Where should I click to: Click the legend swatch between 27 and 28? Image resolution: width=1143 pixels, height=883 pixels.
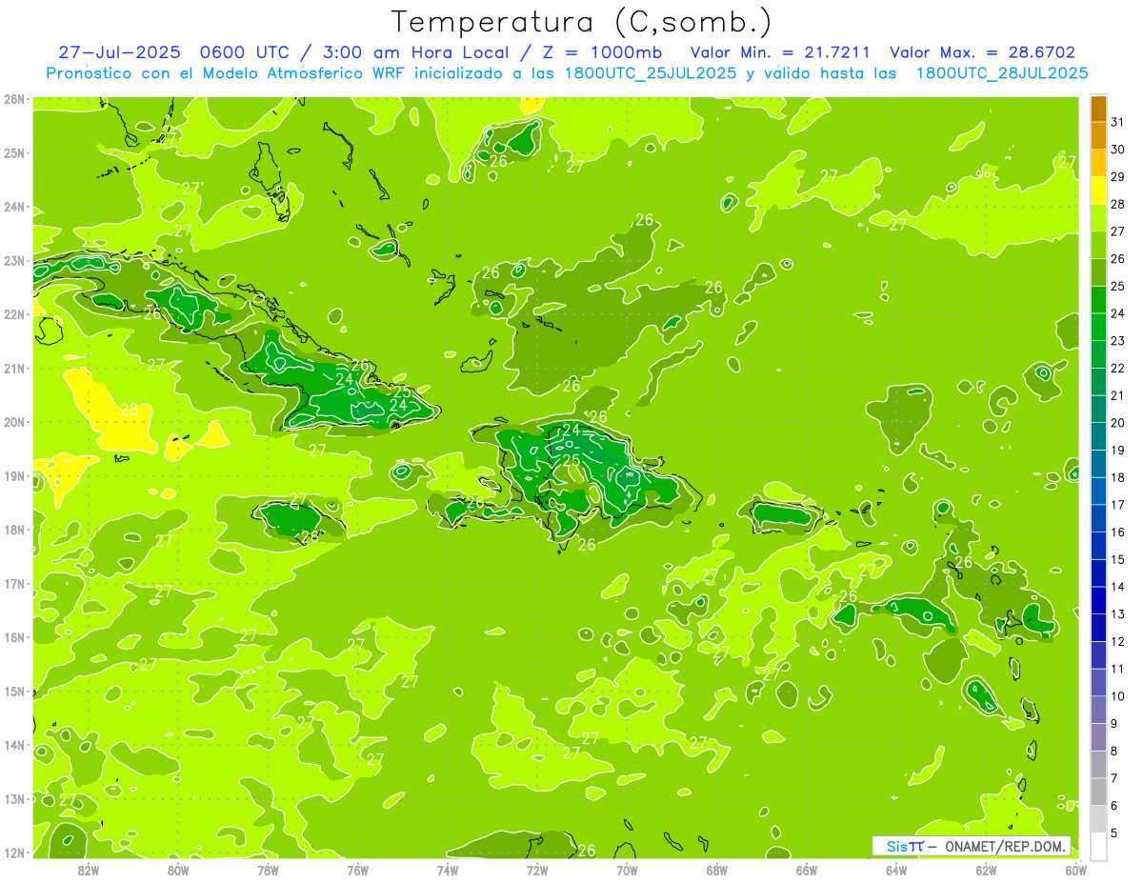tap(1098, 218)
